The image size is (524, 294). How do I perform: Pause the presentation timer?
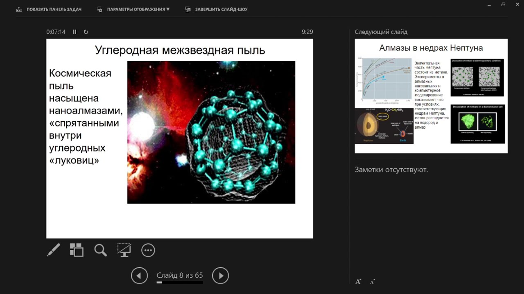click(75, 32)
